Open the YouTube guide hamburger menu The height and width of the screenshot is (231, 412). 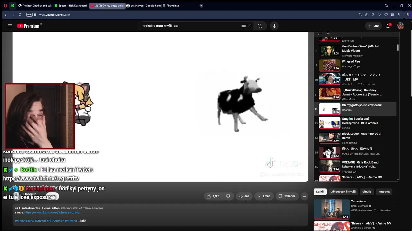pos(10,26)
